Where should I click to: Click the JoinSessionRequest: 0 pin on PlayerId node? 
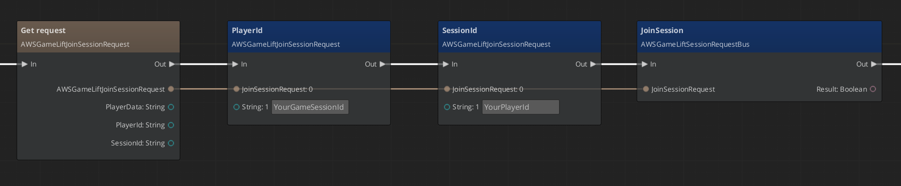point(237,89)
